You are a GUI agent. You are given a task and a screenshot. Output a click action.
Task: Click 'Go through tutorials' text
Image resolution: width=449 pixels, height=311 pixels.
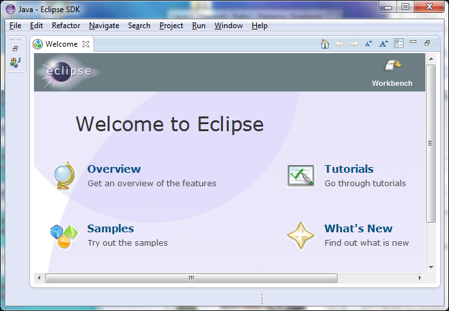coord(365,184)
